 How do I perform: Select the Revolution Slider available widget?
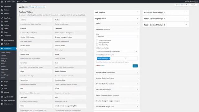click(x=70, y=80)
